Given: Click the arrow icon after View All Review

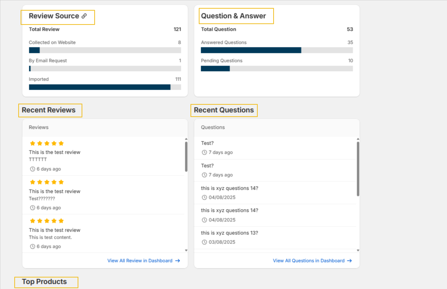Looking at the screenshot, I should point(178,261).
